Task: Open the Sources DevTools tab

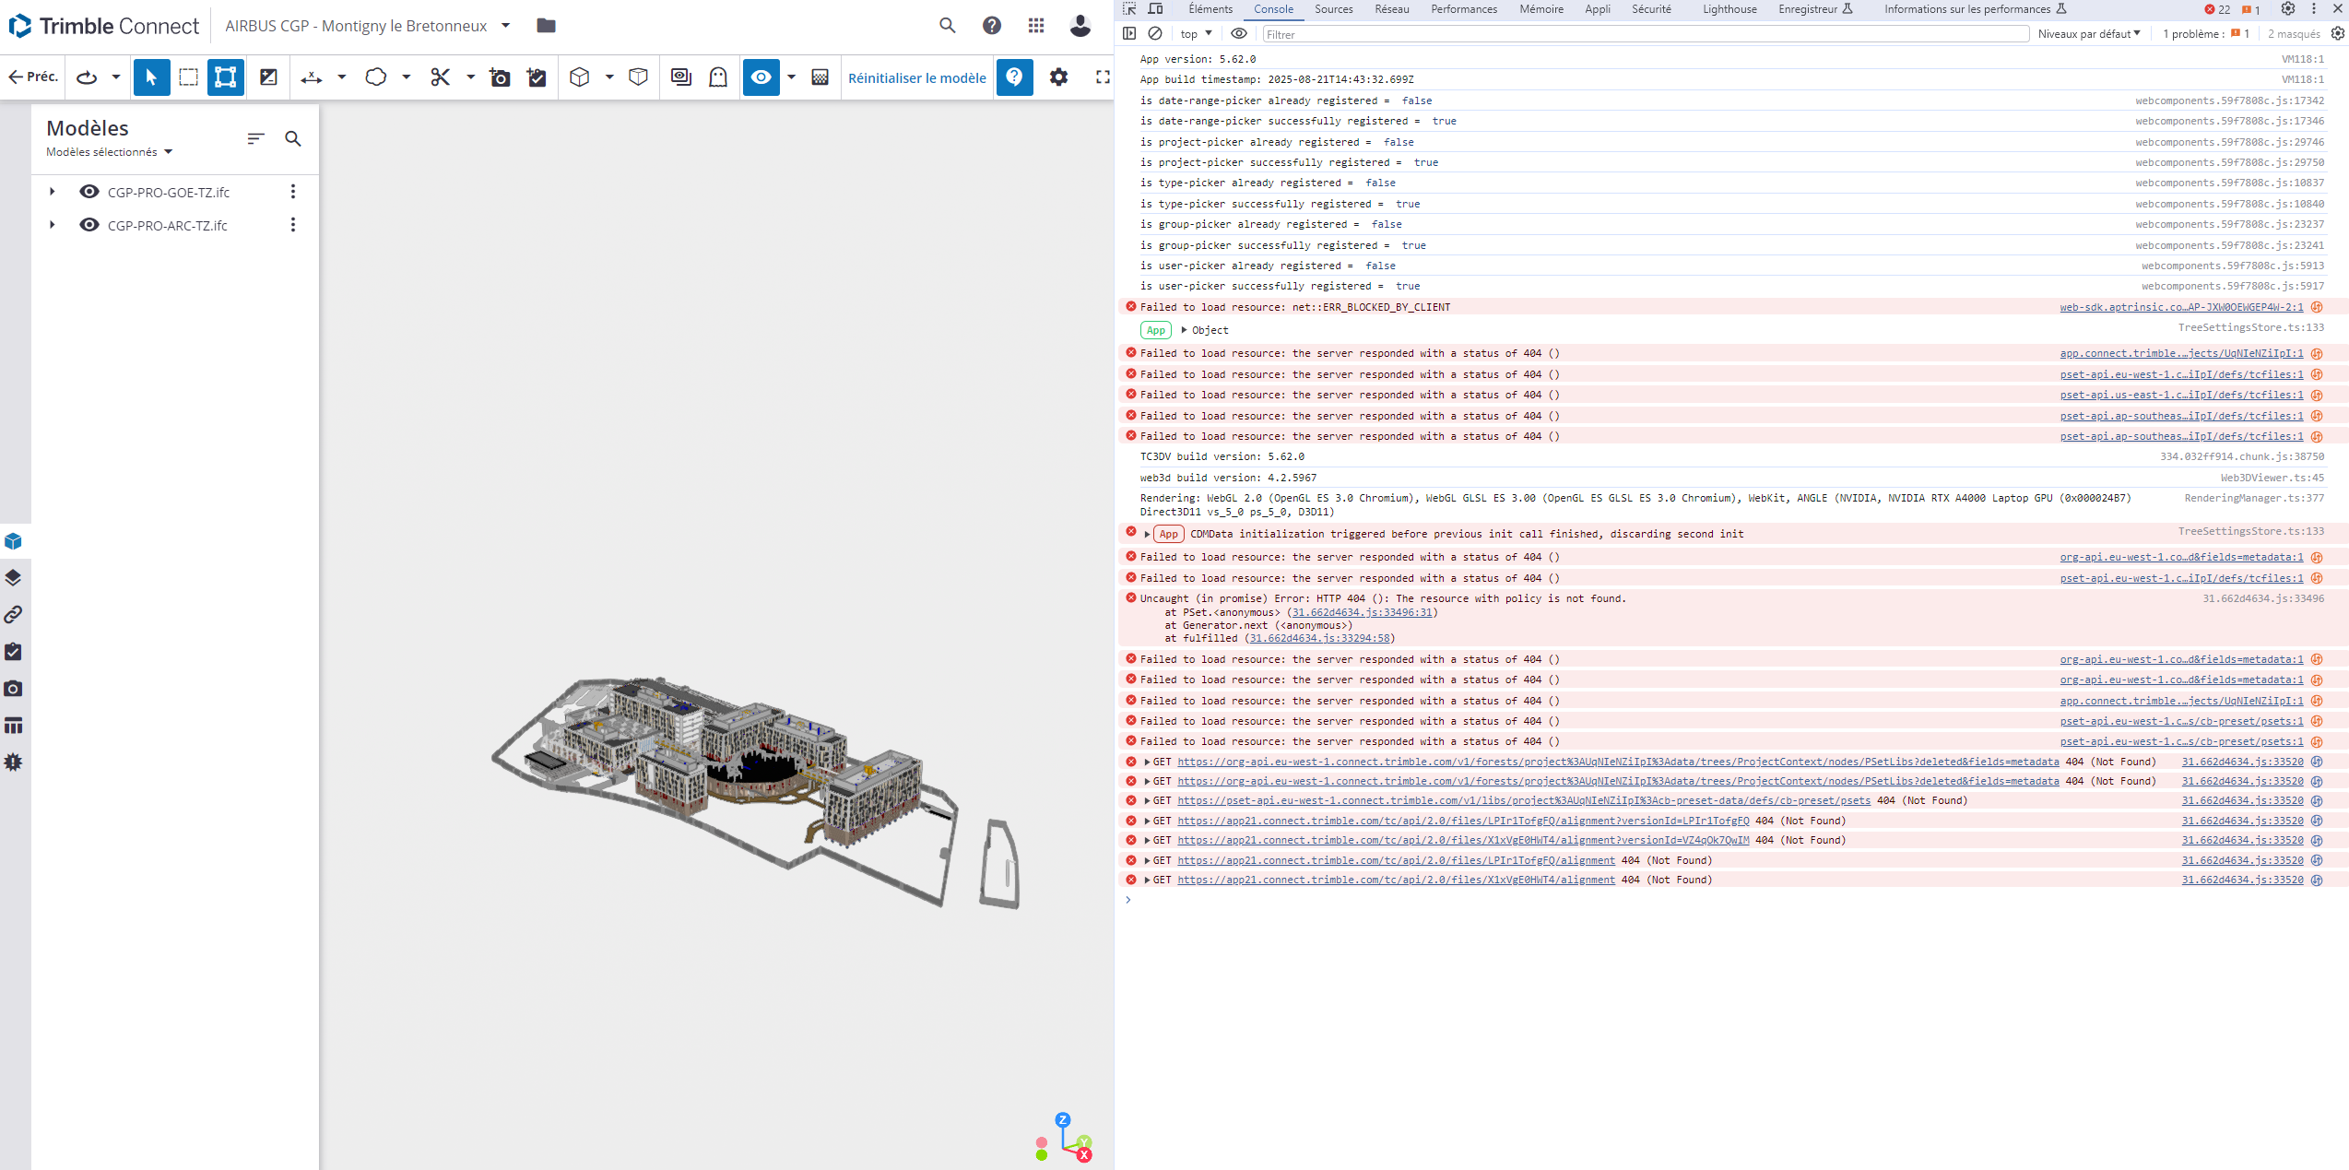Action: [1333, 9]
